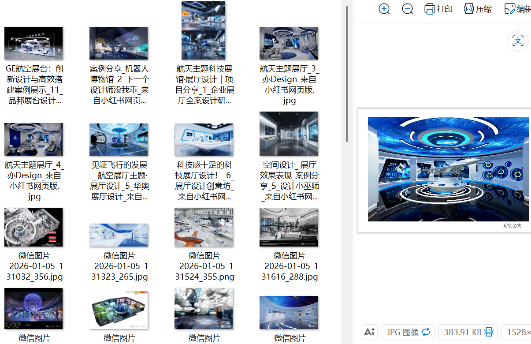This screenshot has width=531, height=344.
Task: Click the AI button in status bar
Action: click(370, 332)
